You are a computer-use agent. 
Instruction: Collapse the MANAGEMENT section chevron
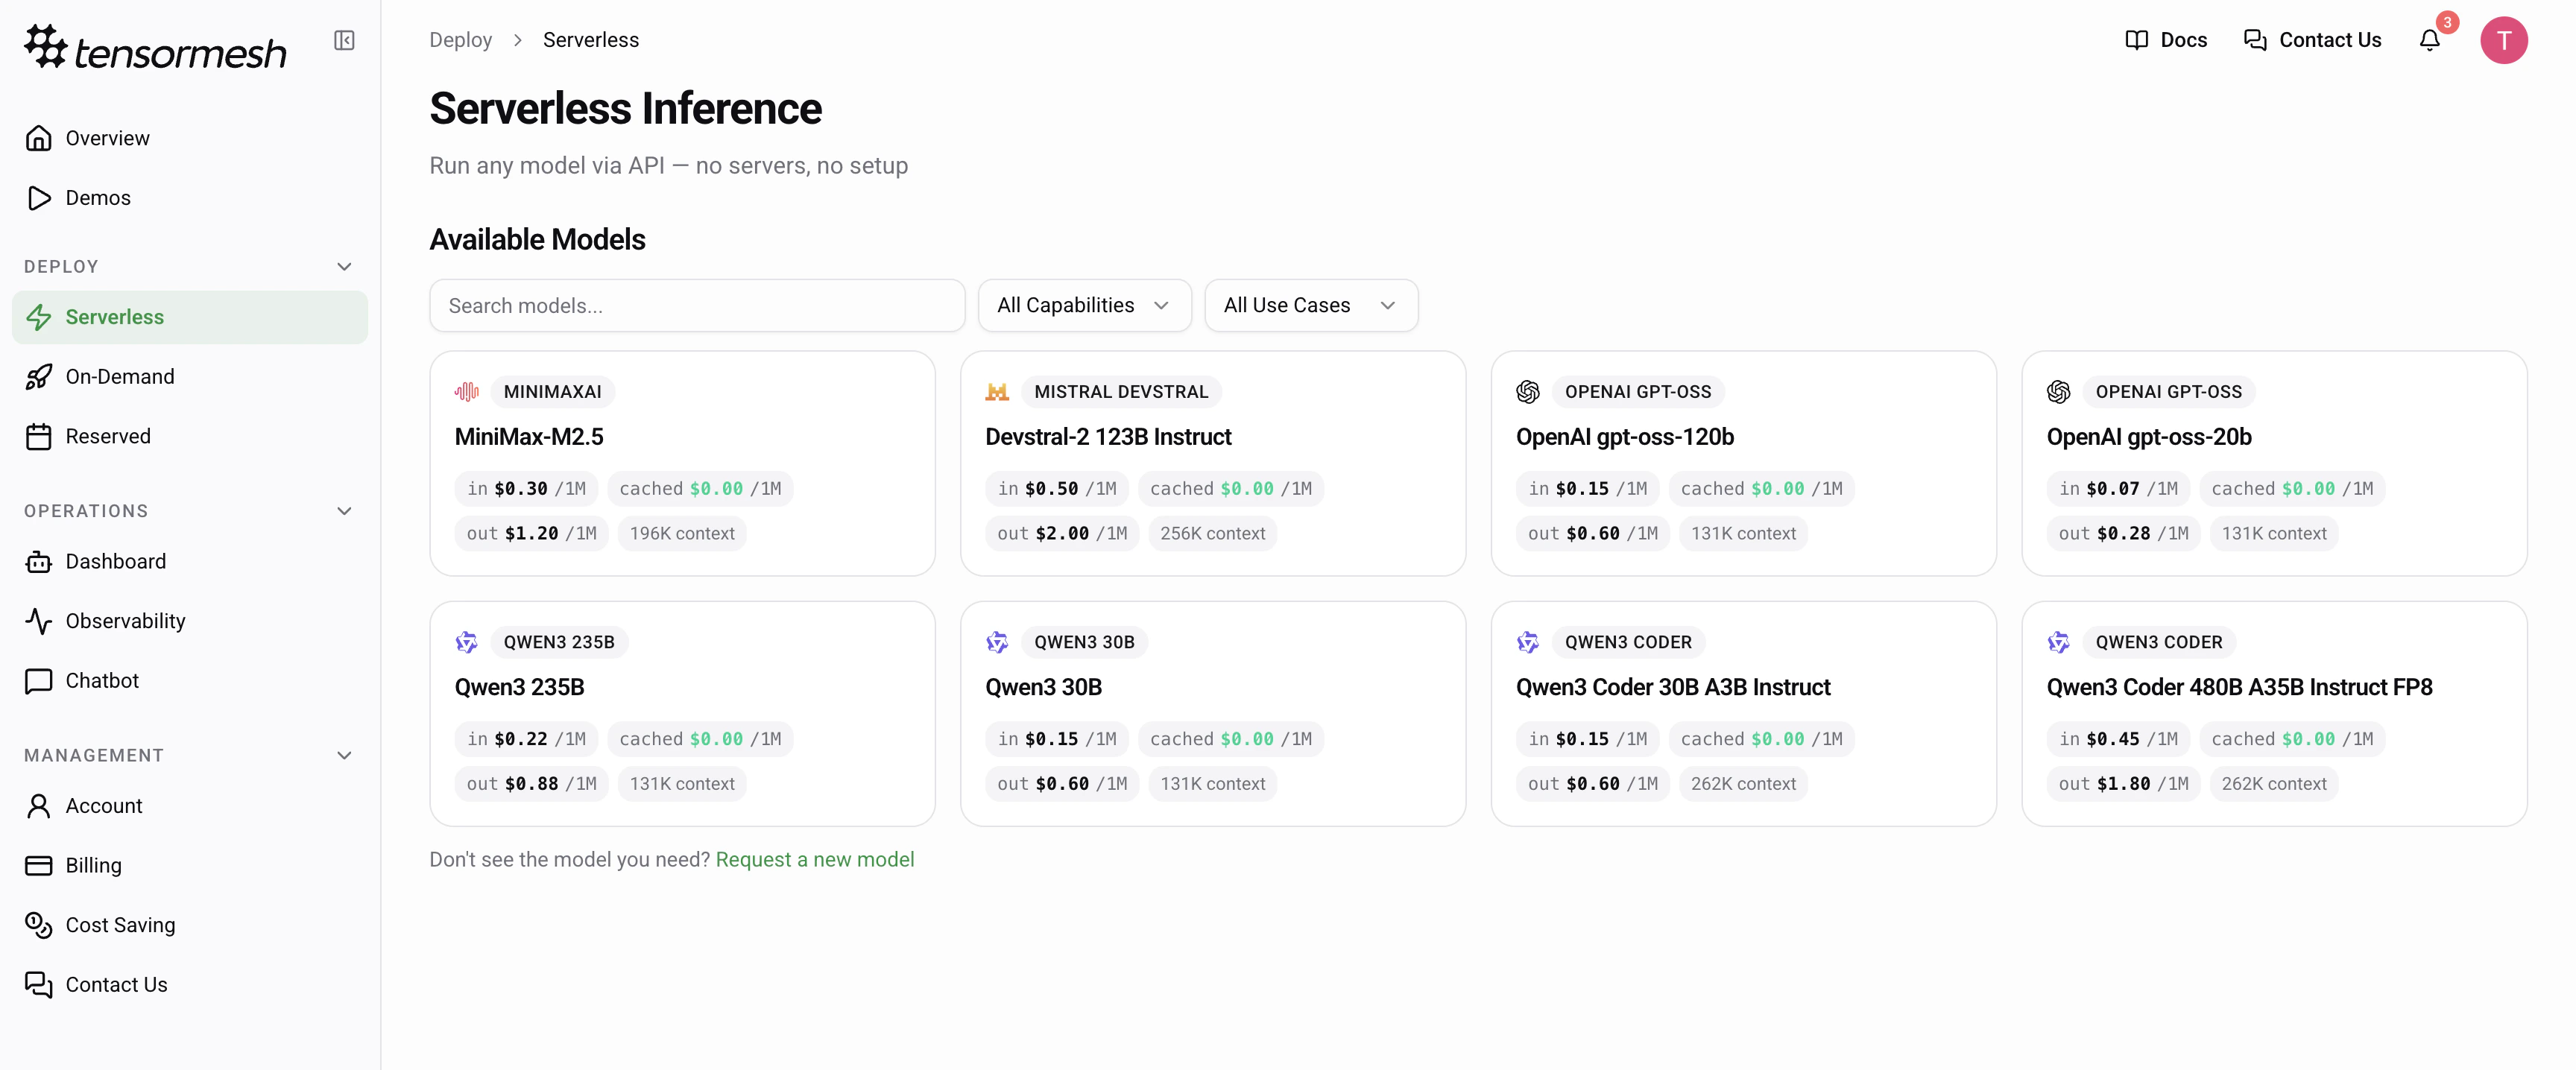point(344,756)
